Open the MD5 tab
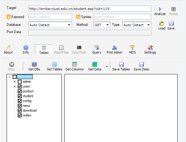 pyautogui.click(x=132, y=50)
